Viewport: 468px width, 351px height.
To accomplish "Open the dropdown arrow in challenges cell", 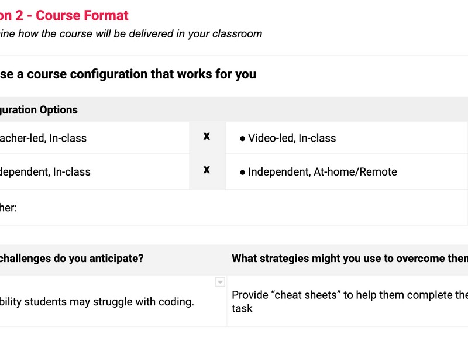I will pos(220,282).
